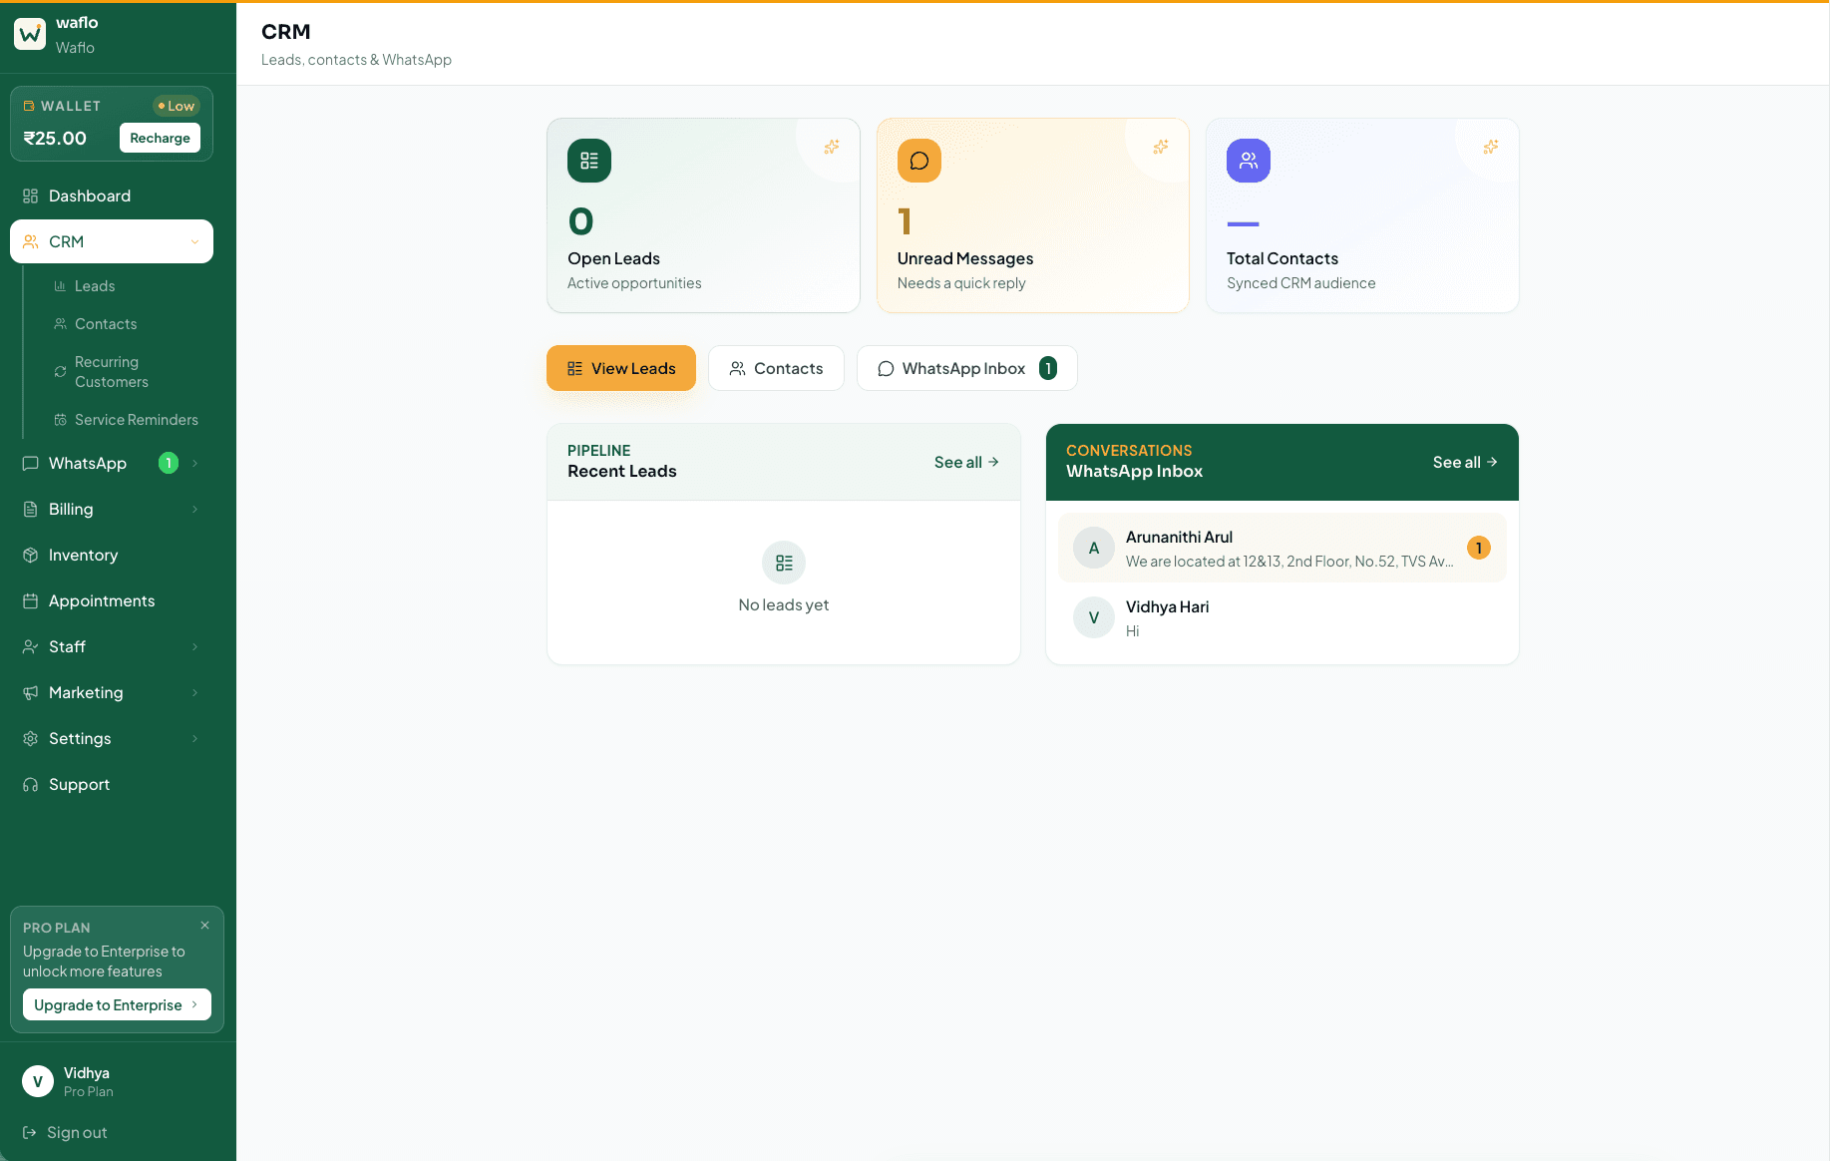This screenshot has width=1830, height=1161.
Task: Click See all in WhatsApp Inbox panel
Action: [x=1465, y=462]
